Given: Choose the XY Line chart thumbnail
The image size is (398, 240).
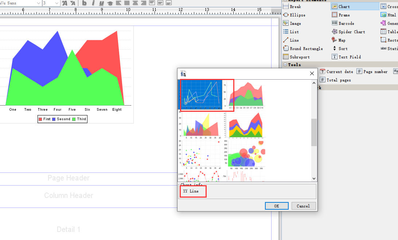Looking at the screenshot, I should click(x=201, y=95).
